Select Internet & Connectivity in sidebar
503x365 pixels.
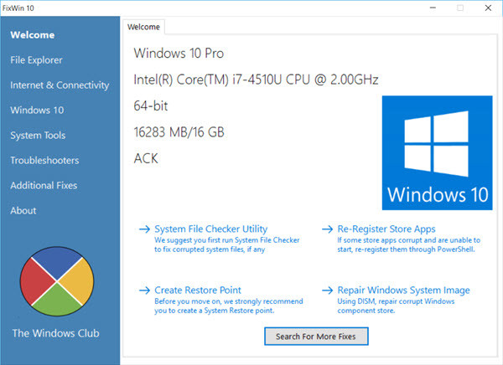click(60, 85)
